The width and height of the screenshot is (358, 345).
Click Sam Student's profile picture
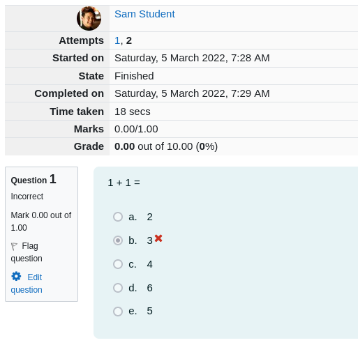(89, 18)
